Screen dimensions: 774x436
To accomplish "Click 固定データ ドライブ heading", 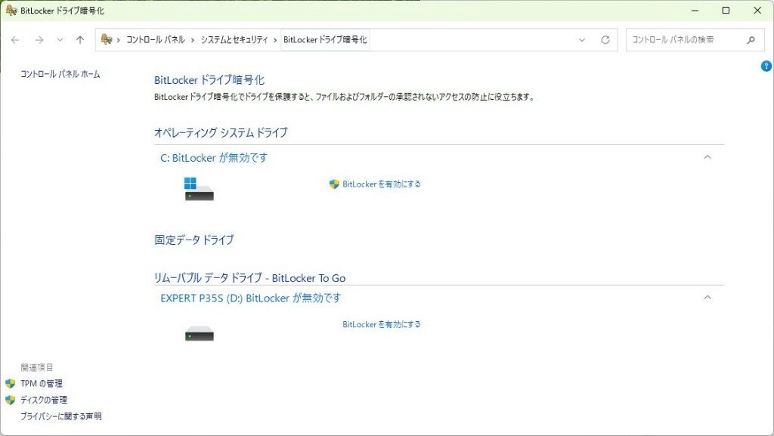I will 194,240.
